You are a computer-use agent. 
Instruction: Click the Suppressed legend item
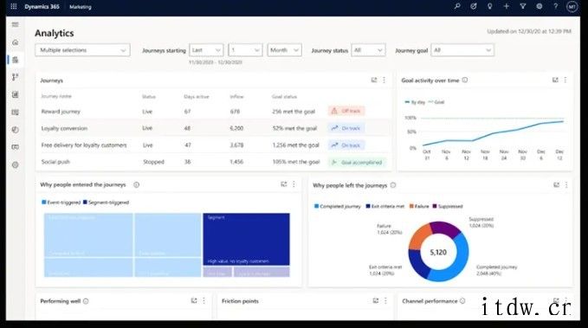448,206
